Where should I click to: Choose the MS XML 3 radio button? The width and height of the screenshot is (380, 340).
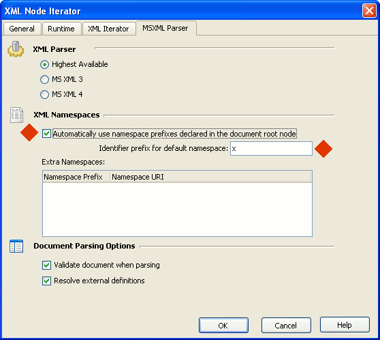pos(44,79)
